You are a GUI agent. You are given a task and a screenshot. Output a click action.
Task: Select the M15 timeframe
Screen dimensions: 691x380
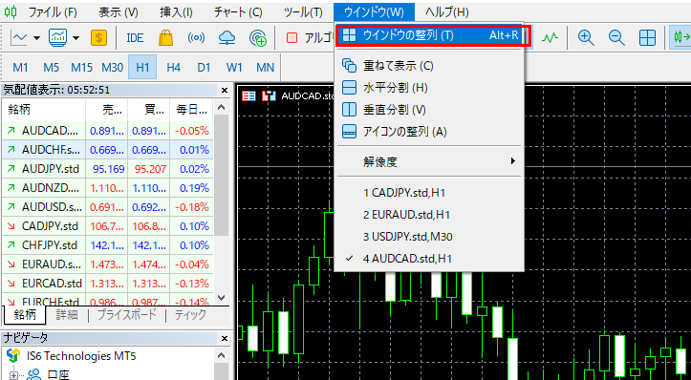[x=81, y=68]
